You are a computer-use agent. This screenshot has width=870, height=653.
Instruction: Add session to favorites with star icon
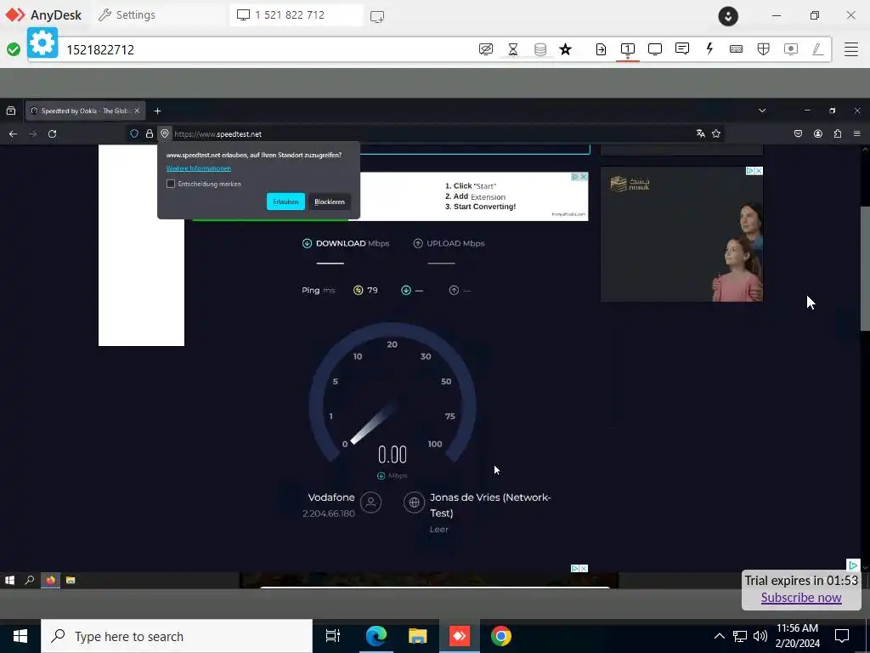pos(565,49)
